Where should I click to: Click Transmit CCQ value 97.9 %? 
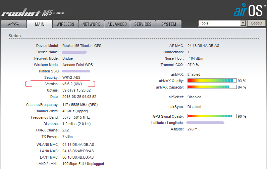(193, 65)
